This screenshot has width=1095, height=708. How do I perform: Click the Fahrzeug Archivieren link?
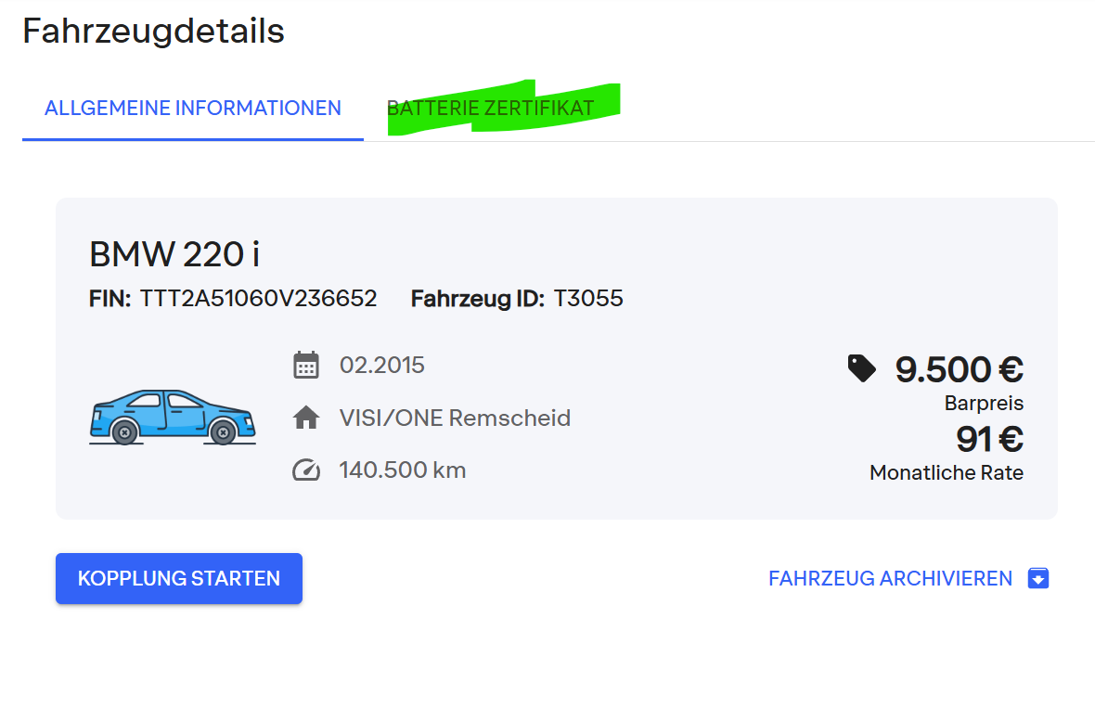pyautogui.click(x=890, y=579)
